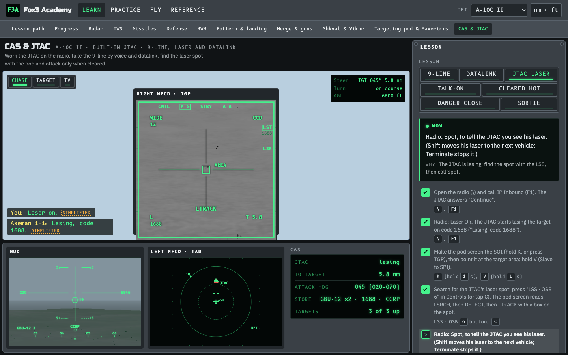Open the Lesson path page
568x355 pixels.
[28, 29]
